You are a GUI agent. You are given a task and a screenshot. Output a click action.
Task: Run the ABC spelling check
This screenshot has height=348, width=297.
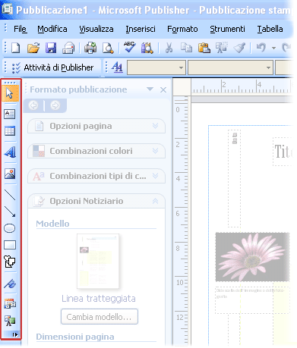130,48
